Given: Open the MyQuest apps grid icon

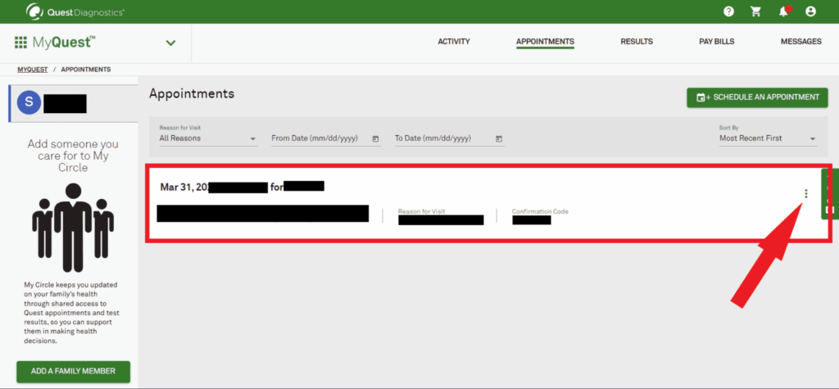Looking at the screenshot, I should 20,43.
